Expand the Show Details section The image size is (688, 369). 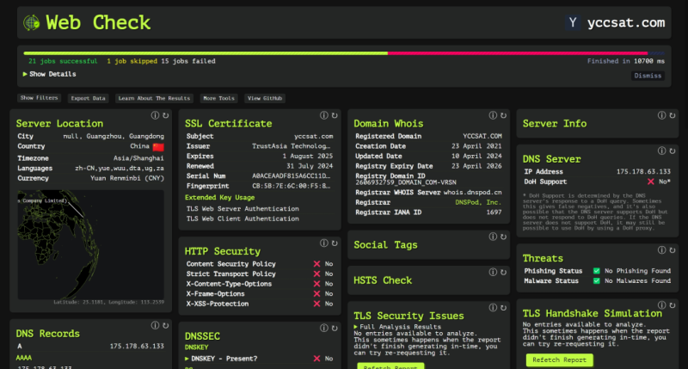[50, 75]
